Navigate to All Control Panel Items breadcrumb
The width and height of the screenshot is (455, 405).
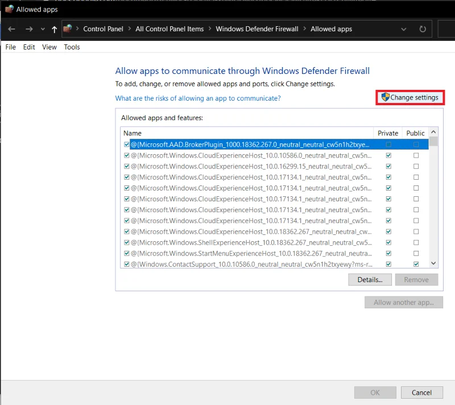click(x=169, y=28)
